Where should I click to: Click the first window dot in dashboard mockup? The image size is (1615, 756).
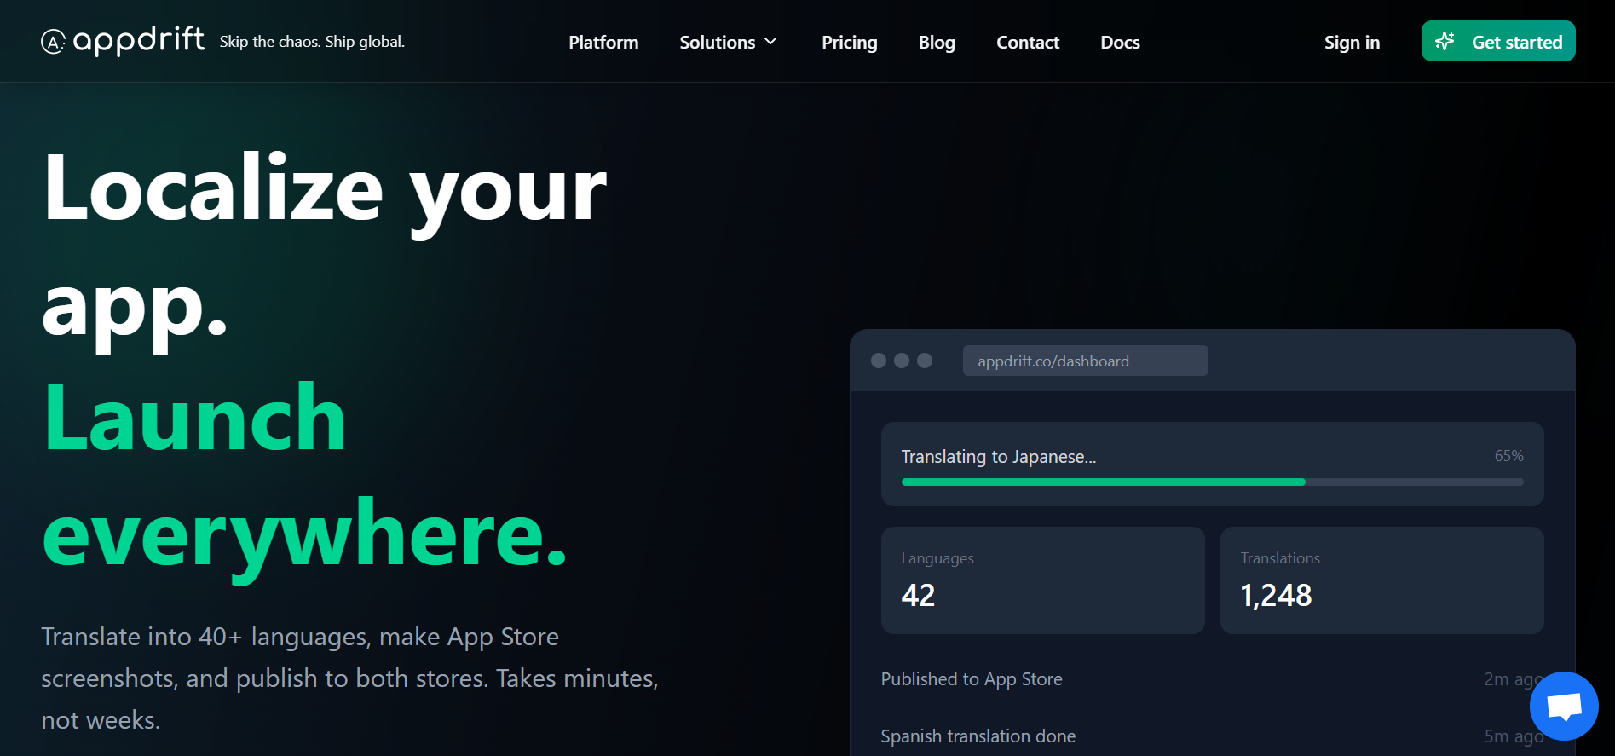click(x=879, y=361)
